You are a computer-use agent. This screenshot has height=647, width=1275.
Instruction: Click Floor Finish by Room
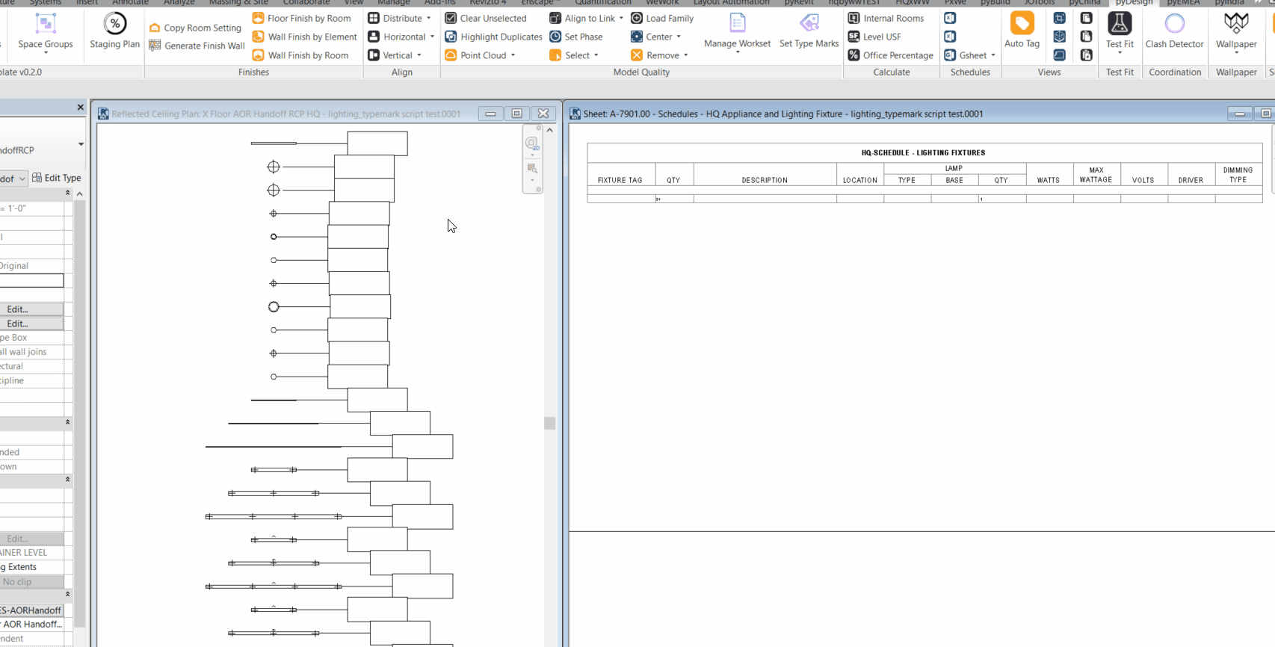tap(301, 18)
